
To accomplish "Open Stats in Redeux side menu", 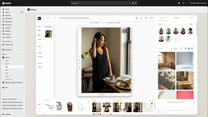I will pos(40,63).
